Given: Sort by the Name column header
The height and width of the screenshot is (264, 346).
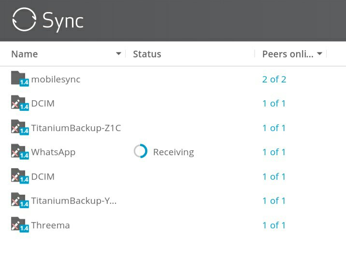Looking at the screenshot, I should (25, 54).
